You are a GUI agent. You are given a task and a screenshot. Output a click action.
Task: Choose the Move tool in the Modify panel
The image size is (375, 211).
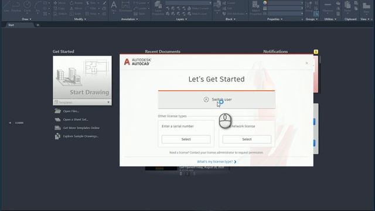[60, 3]
